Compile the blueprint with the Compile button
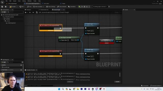163x91 pixels. 13,7
